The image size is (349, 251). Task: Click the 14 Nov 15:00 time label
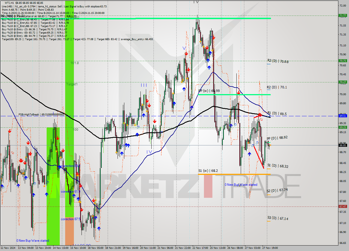[x=61, y=248]
